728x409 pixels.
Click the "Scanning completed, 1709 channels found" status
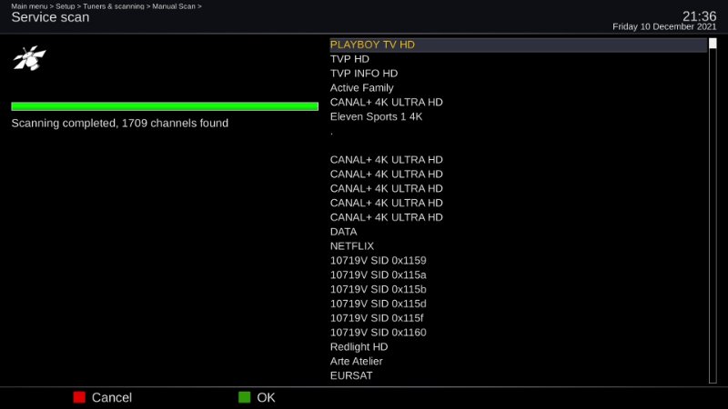[120, 124]
